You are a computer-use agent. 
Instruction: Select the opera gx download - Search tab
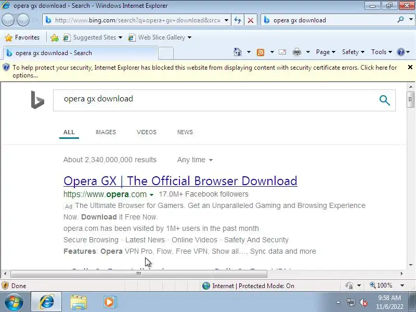click(x=81, y=53)
